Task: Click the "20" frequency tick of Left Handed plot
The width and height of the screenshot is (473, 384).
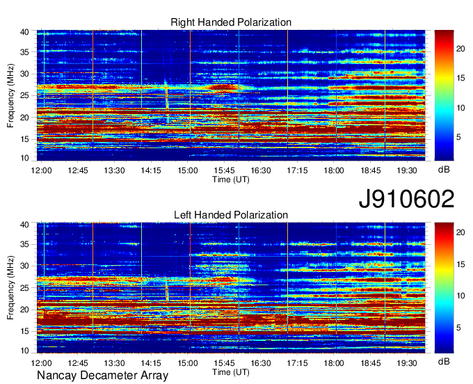Action: coord(24,310)
